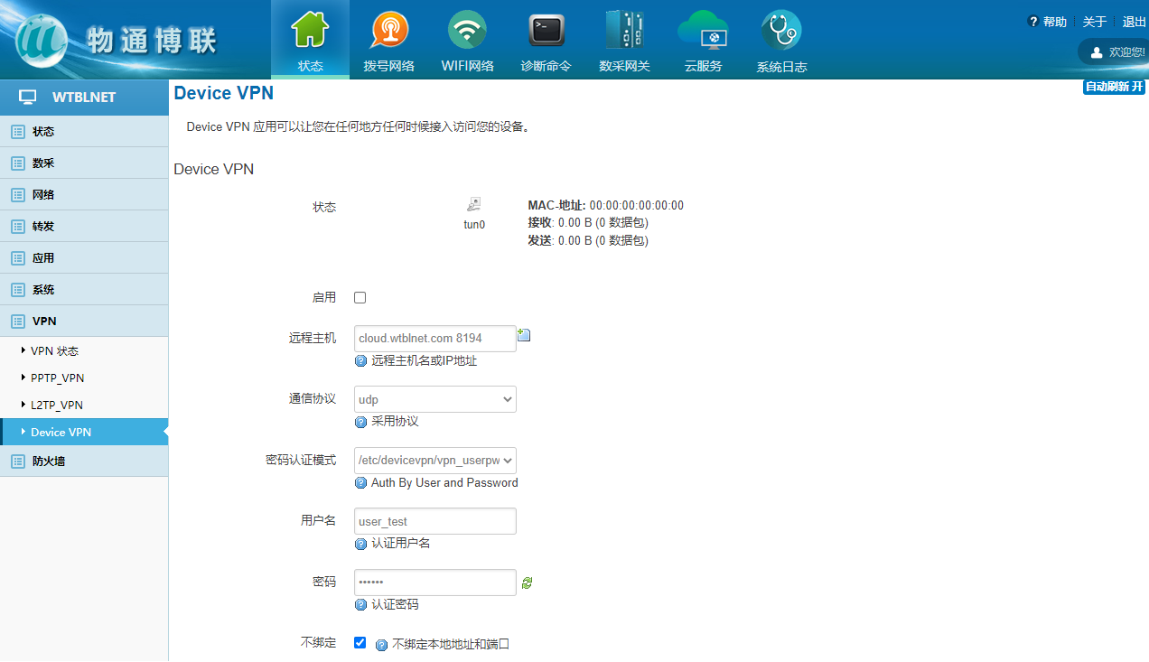This screenshot has width=1149, height=662.
Task: Open the 数采网关 gateway icon
Action: pyautogui.click(x=624, y=32)
